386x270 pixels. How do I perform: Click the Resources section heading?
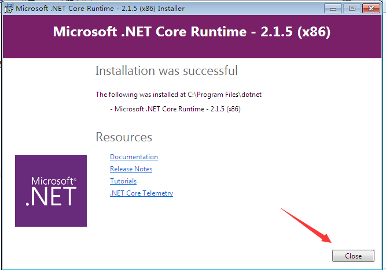[123, 137]
